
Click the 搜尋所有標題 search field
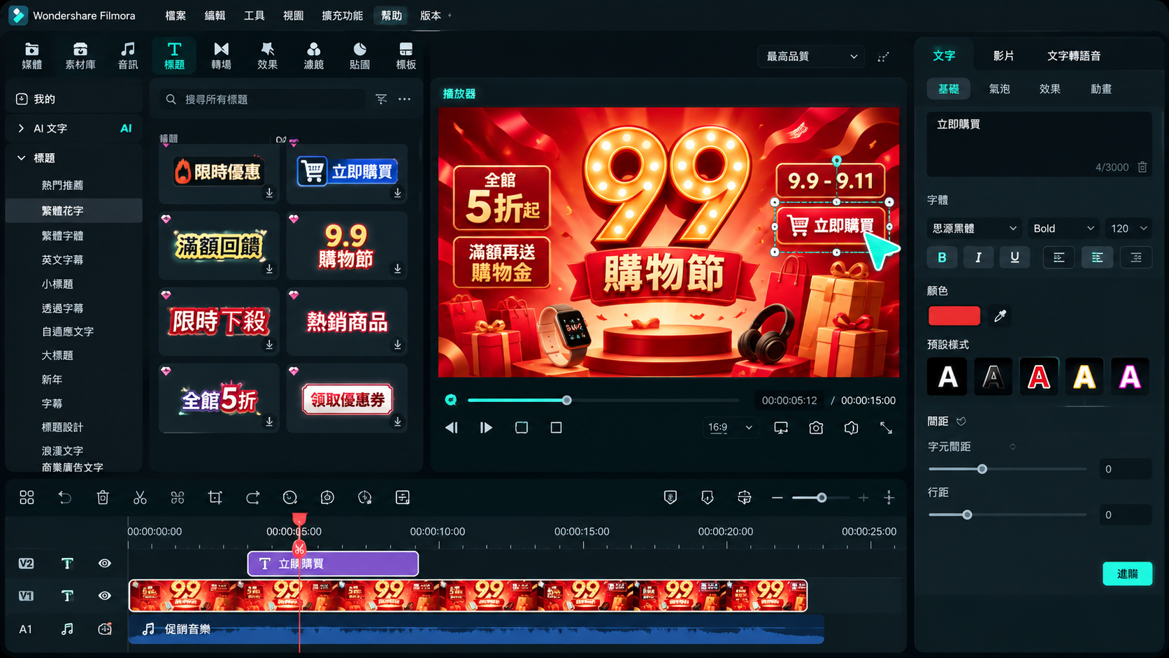(262, 99)
